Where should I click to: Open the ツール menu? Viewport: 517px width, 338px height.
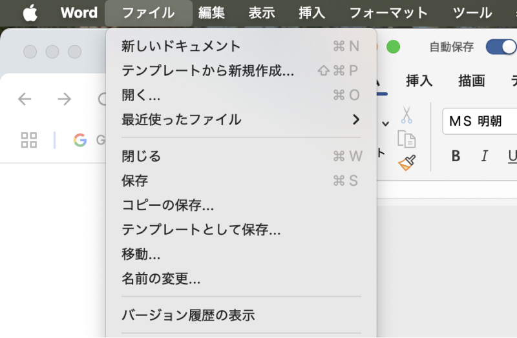(x=472, y=13)
